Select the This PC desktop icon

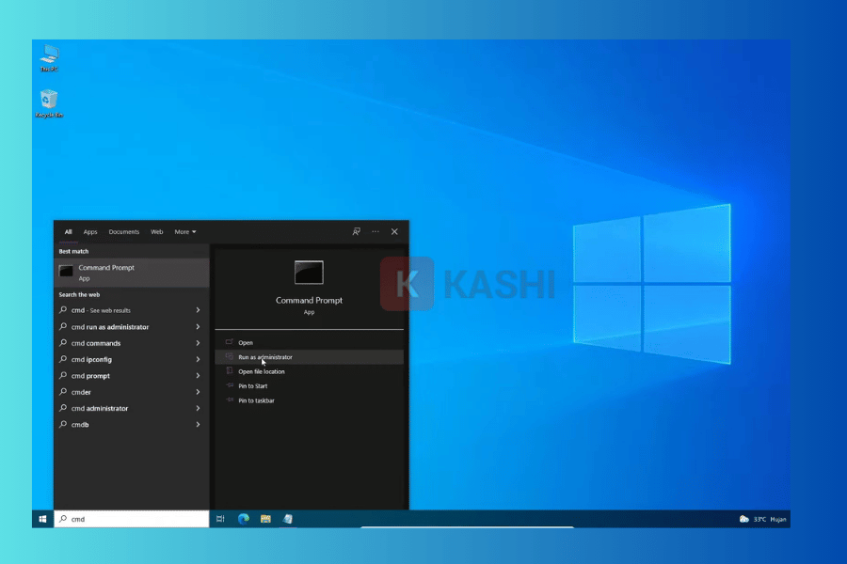pyautogui.click(x=49, y=58)
